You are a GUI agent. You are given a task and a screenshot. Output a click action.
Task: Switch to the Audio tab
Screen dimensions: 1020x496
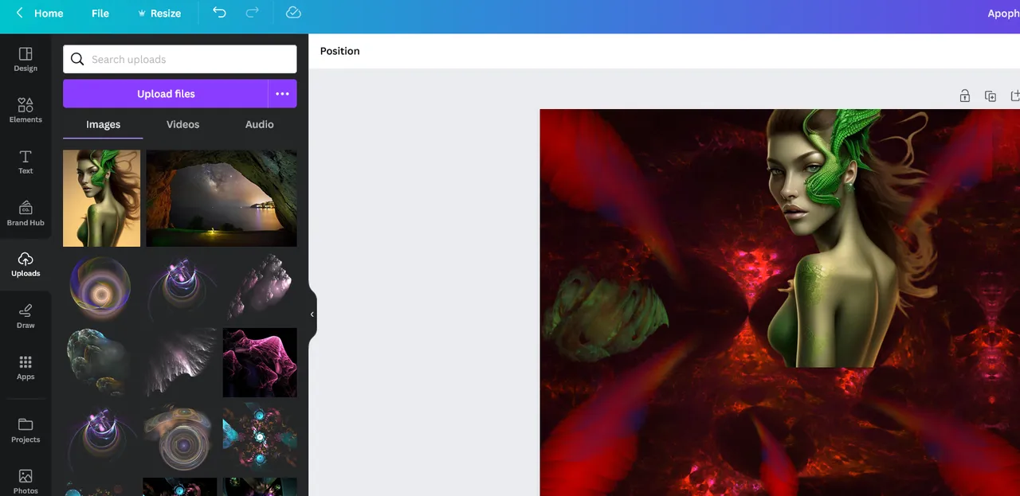259,124
